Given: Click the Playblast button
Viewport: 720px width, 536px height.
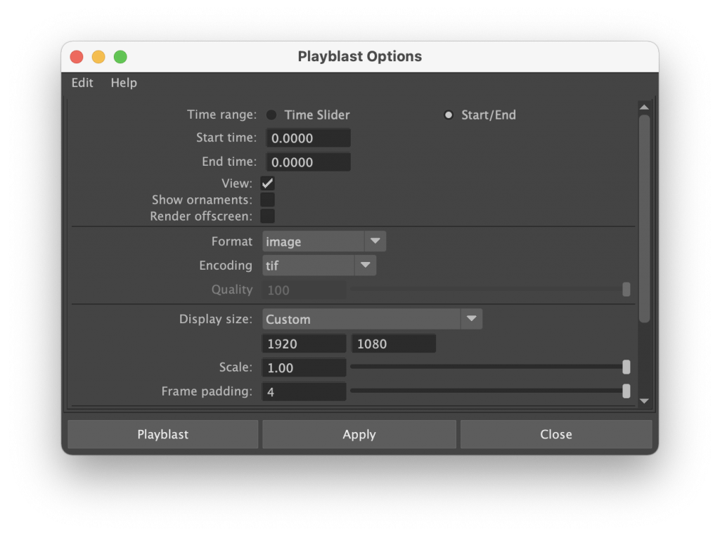Looking at the screenshot, I should (162, 434).
